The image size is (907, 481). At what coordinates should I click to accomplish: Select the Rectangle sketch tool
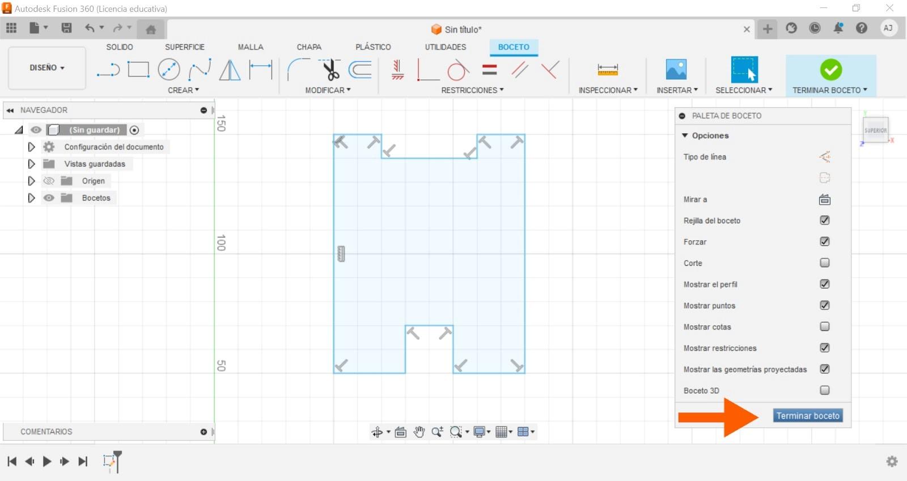[138, 70]
